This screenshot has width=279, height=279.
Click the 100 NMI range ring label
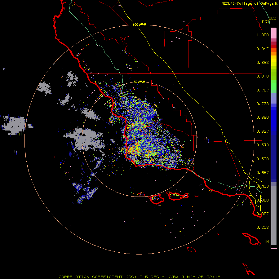point(139,24)
